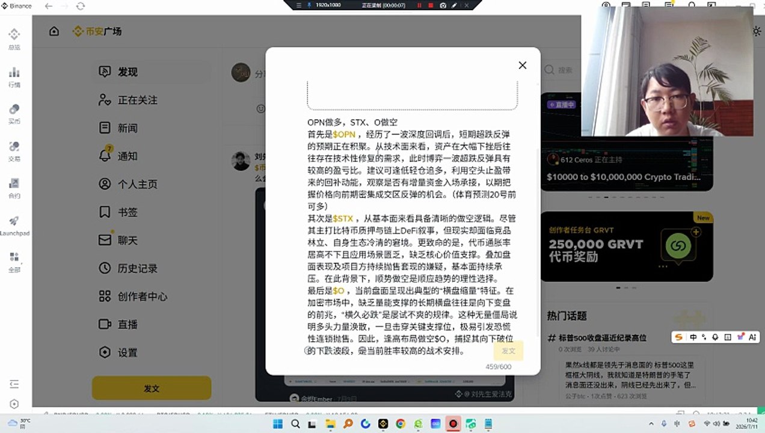Open the recording toolbar menu icon
The width and height of the screenshot is (765, 433).
(299, 5)
